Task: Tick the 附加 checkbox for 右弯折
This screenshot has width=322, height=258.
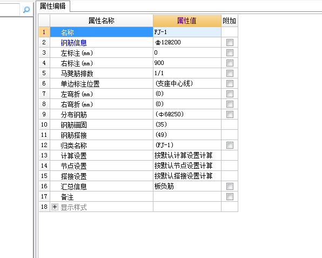Action: click(x=230, y=104)
